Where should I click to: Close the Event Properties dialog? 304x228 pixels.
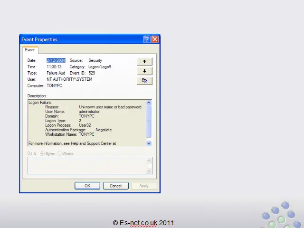[x=155, y=39]
